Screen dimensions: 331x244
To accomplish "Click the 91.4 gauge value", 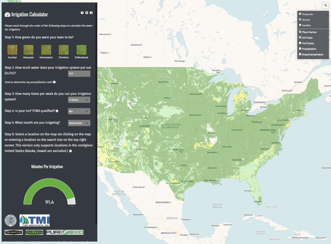I will [x=50, y=202].
